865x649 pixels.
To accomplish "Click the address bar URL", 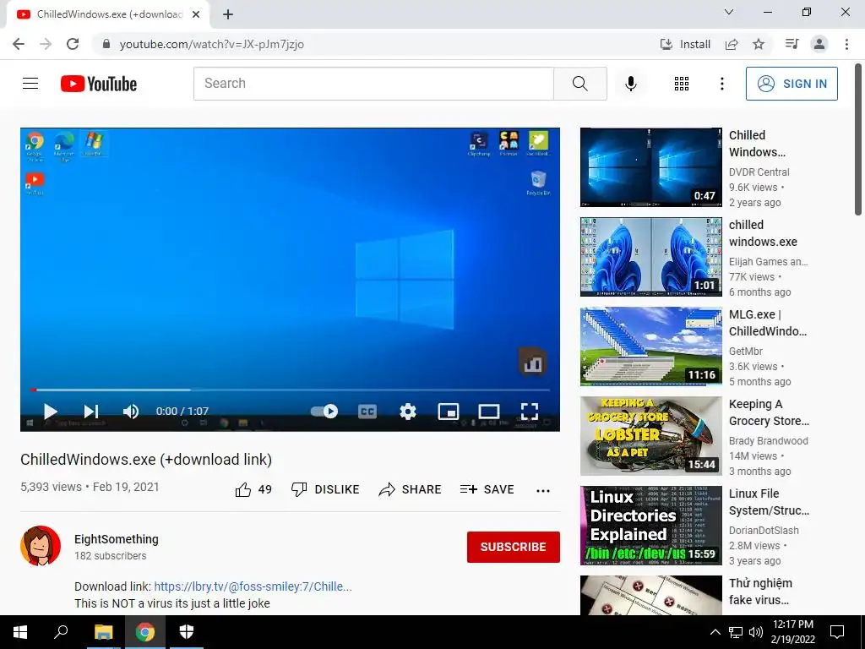I will 212,44.
